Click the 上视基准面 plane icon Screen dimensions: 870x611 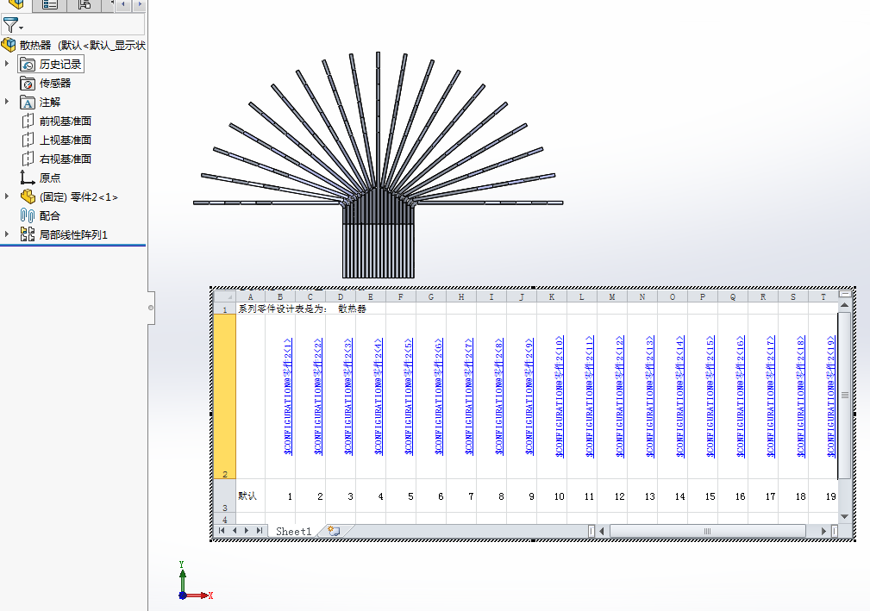28,140
